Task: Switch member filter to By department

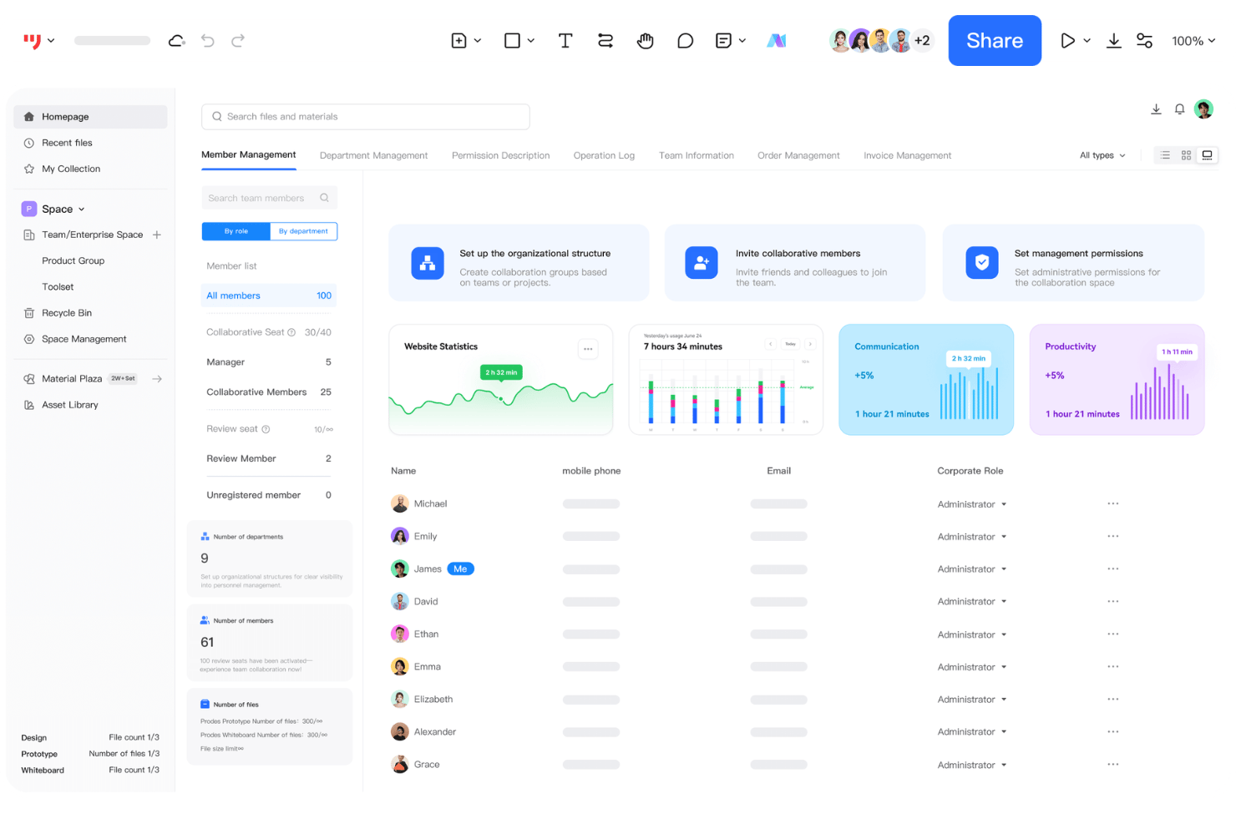Action: pyautogui.click(x=303, y=231)
